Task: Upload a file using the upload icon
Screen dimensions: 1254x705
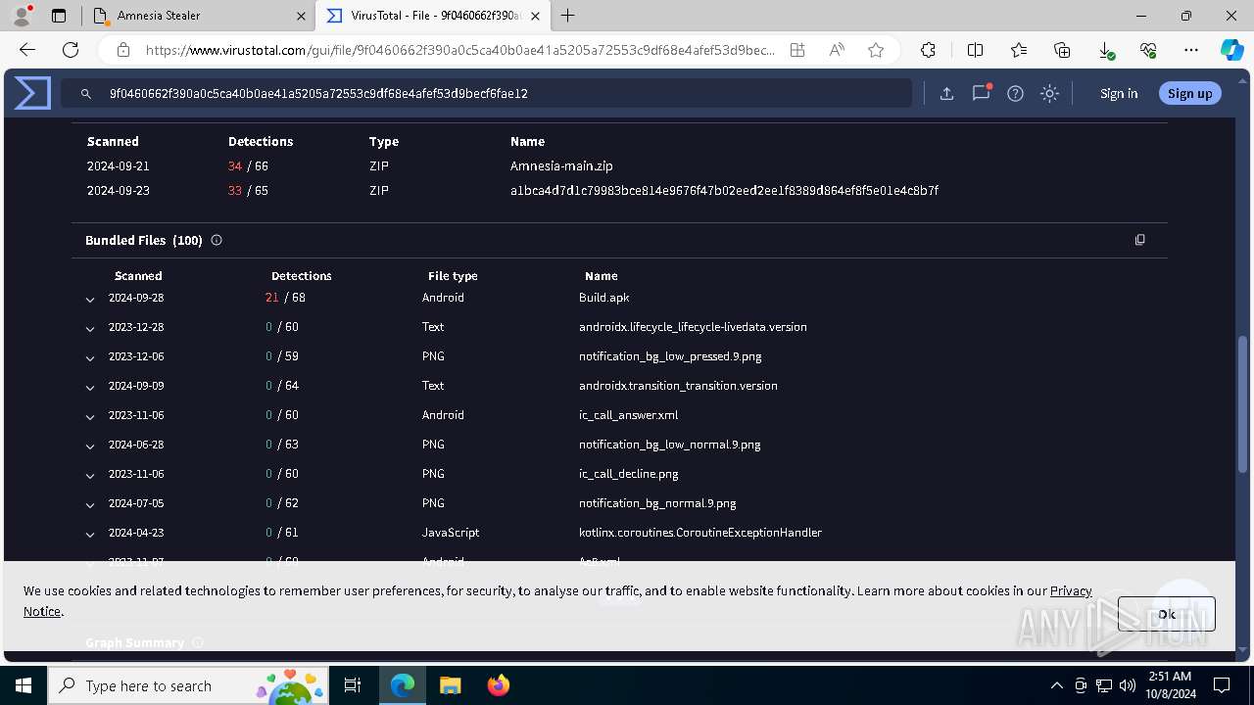Action: pos(946,93)
